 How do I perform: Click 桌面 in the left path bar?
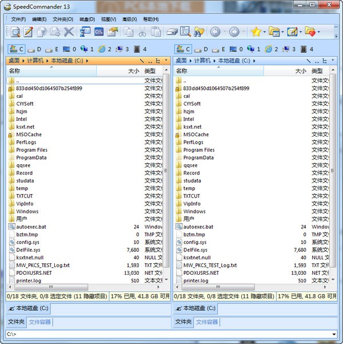pos(14,61)
